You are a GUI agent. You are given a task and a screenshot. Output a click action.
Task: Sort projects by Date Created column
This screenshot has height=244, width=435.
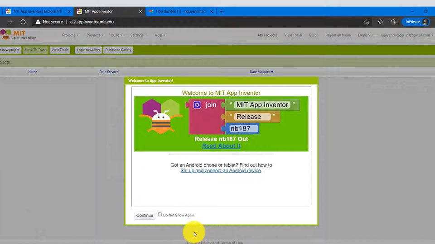[109, 72]
